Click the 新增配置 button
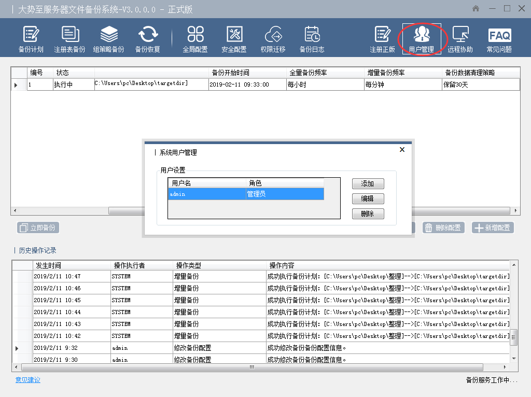The width and height of the screenshot is (531, 397). (493, 228)
